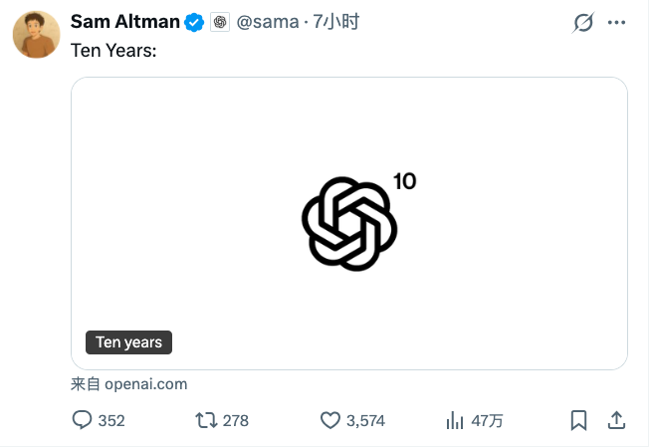View post analytics bar chart icon
652x447 pixels.
click(x=456, y=420)
